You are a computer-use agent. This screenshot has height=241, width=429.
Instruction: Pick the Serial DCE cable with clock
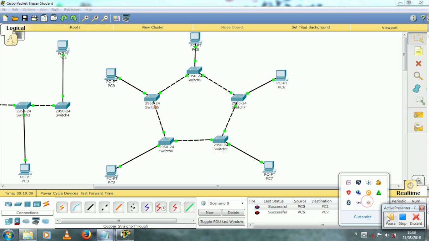(161, 208)
